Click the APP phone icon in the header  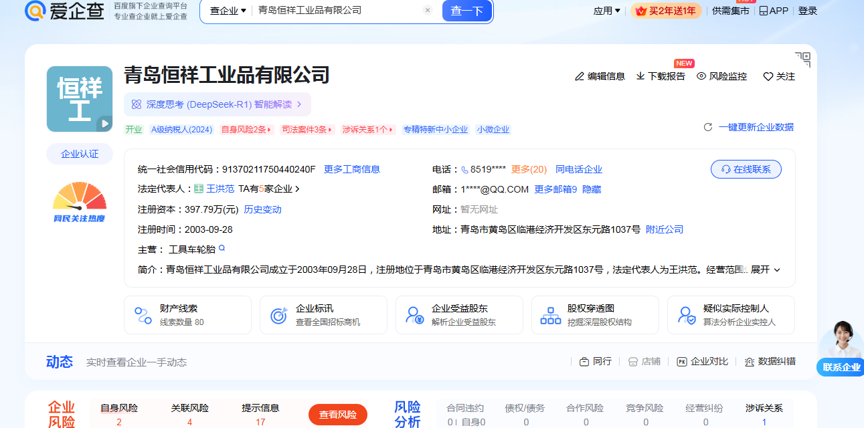[763, 11]
